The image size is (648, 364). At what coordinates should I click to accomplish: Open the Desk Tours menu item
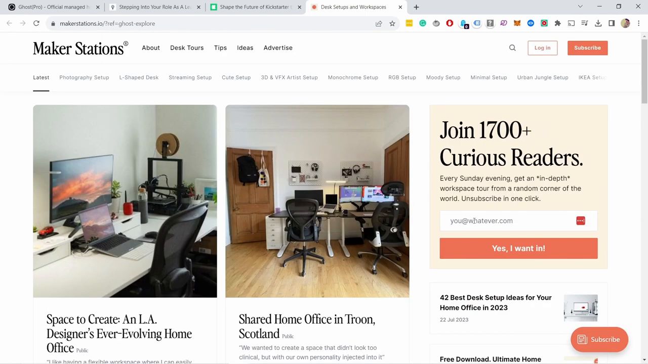(x=187, y=48)
